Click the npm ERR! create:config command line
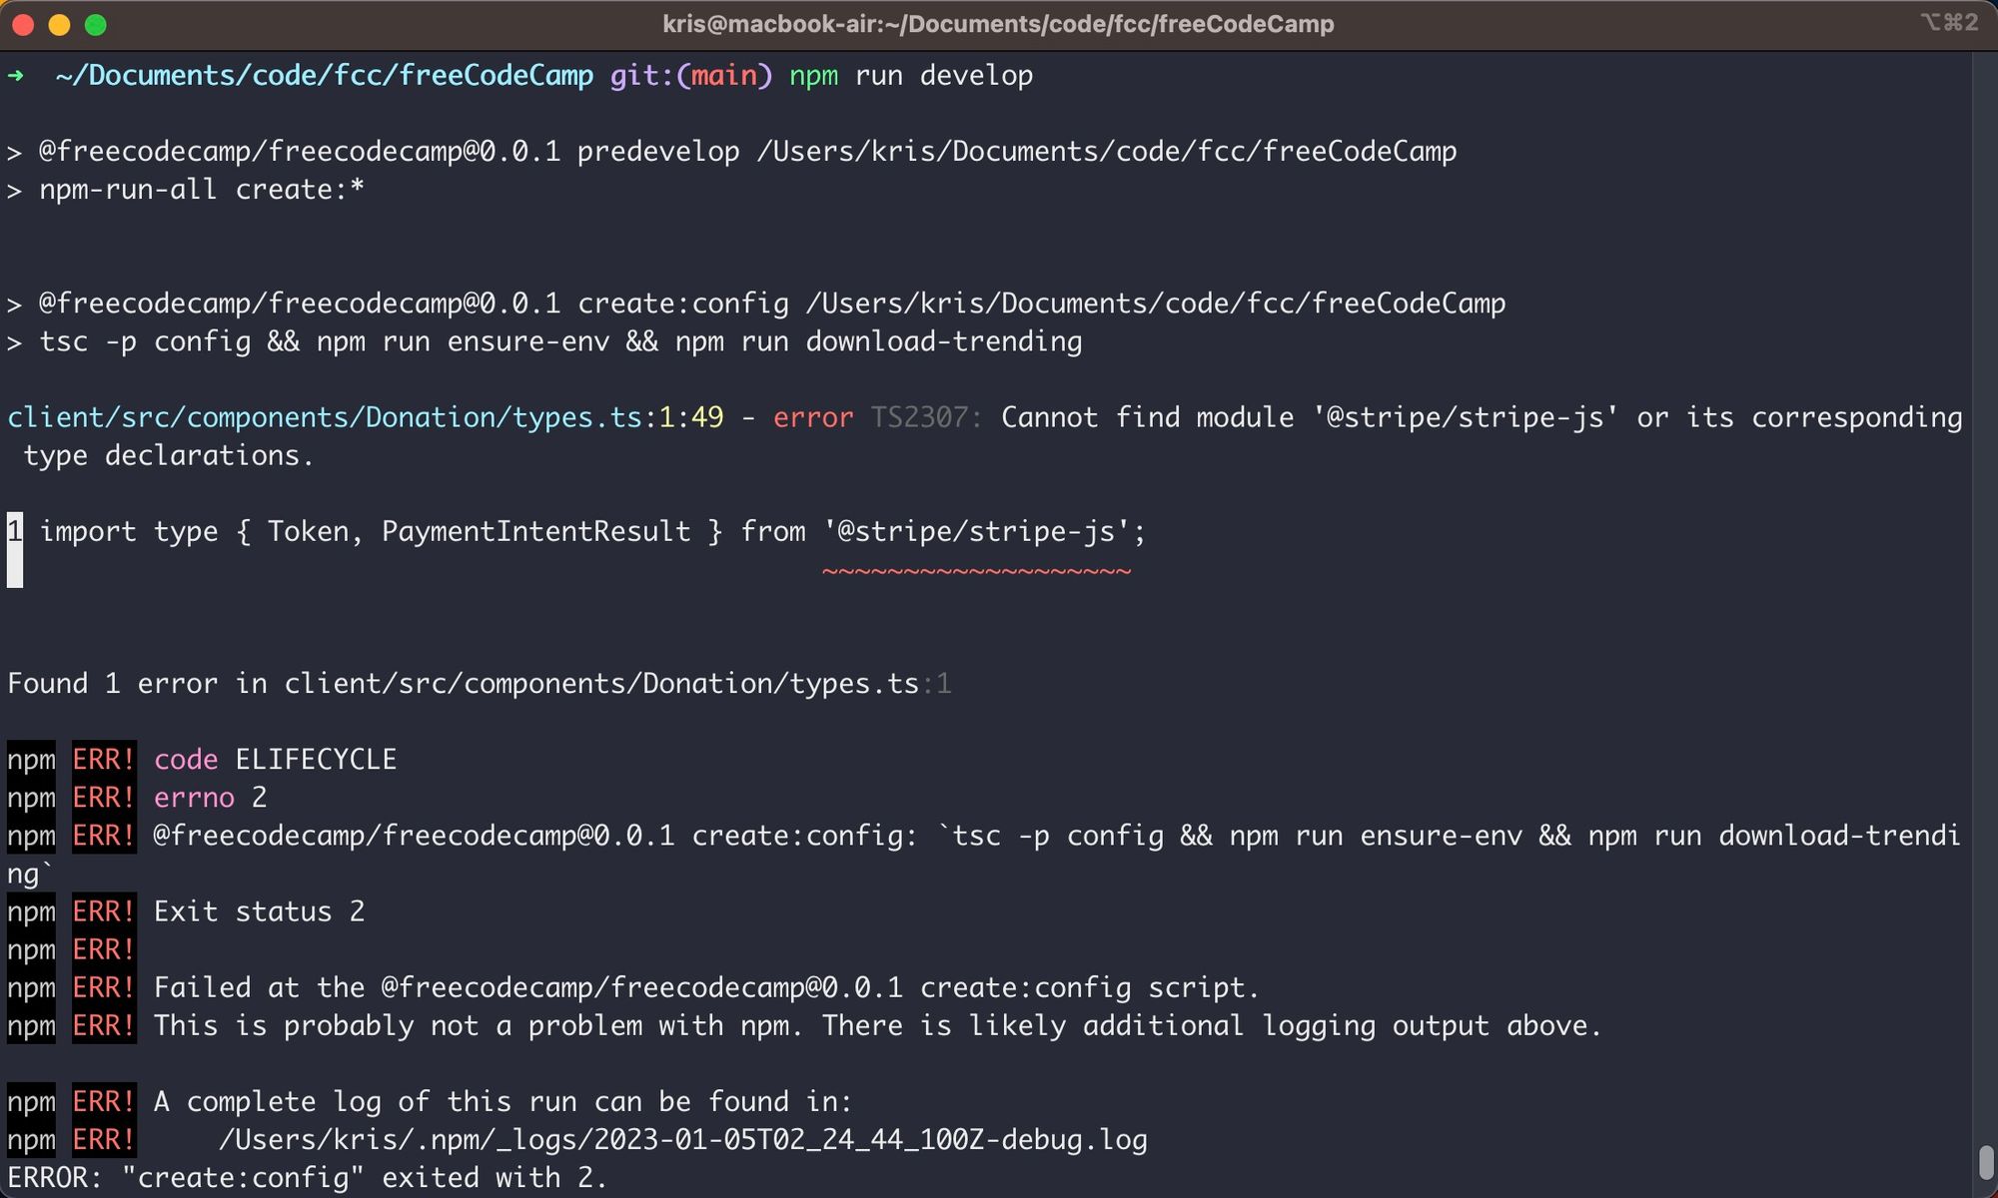 point(984,855)
